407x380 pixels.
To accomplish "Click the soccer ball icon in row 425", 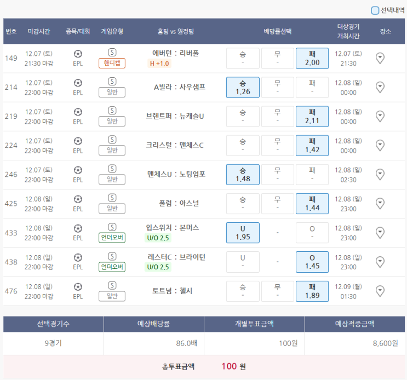I will click(x=78, y=199).
